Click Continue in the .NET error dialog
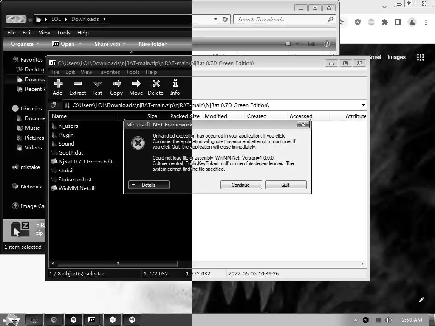435x326 pixels. click(x=241, y=185)
